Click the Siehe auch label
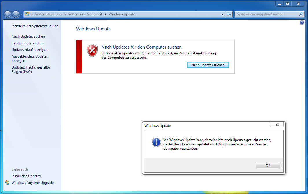Screen dimensions: 308x194 [x=20, y=169]
